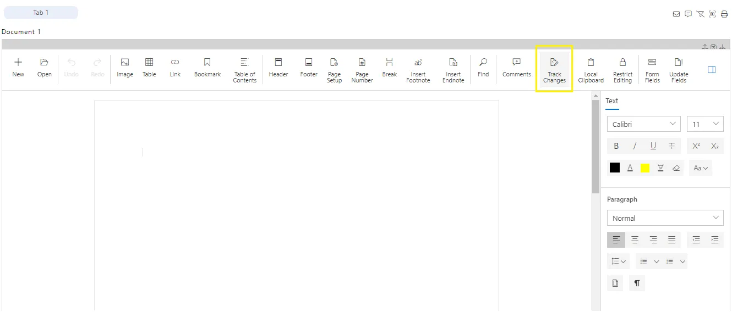Screen dimensions: 732x312
Task: Toggle show paragraph marks (¶)
Action: [637, 283]
